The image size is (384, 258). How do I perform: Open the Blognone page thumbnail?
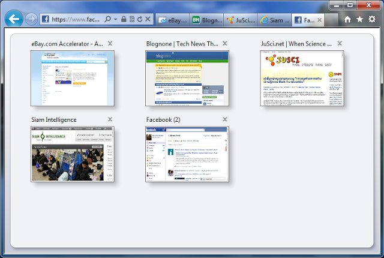click(x=187, y=79)
